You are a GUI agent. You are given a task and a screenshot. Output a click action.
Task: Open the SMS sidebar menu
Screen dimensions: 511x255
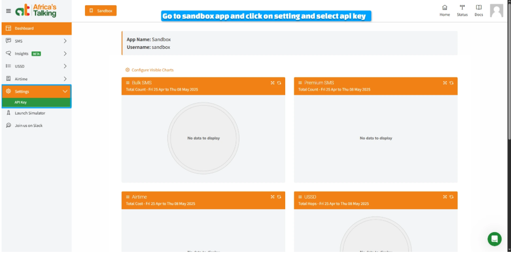[x=36, y=41]
